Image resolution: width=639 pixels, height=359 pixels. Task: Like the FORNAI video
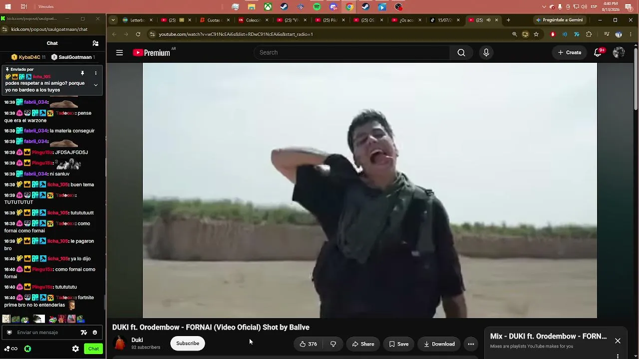pos(309,344)
